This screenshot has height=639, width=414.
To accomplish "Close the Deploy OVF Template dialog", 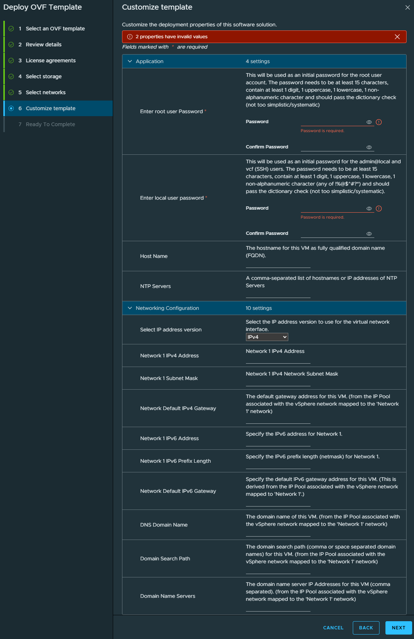I will coord(407,7).
